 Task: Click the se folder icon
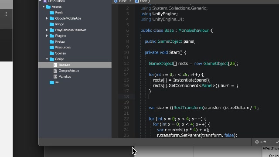52,82
